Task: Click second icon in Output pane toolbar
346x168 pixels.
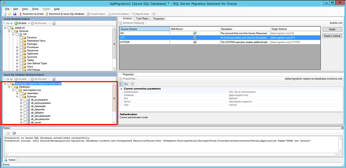Action: (x=14, y=133)
